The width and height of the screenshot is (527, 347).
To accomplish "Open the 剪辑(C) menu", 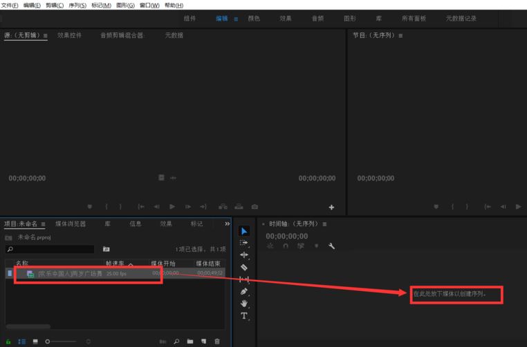I will tap(55, 5).
